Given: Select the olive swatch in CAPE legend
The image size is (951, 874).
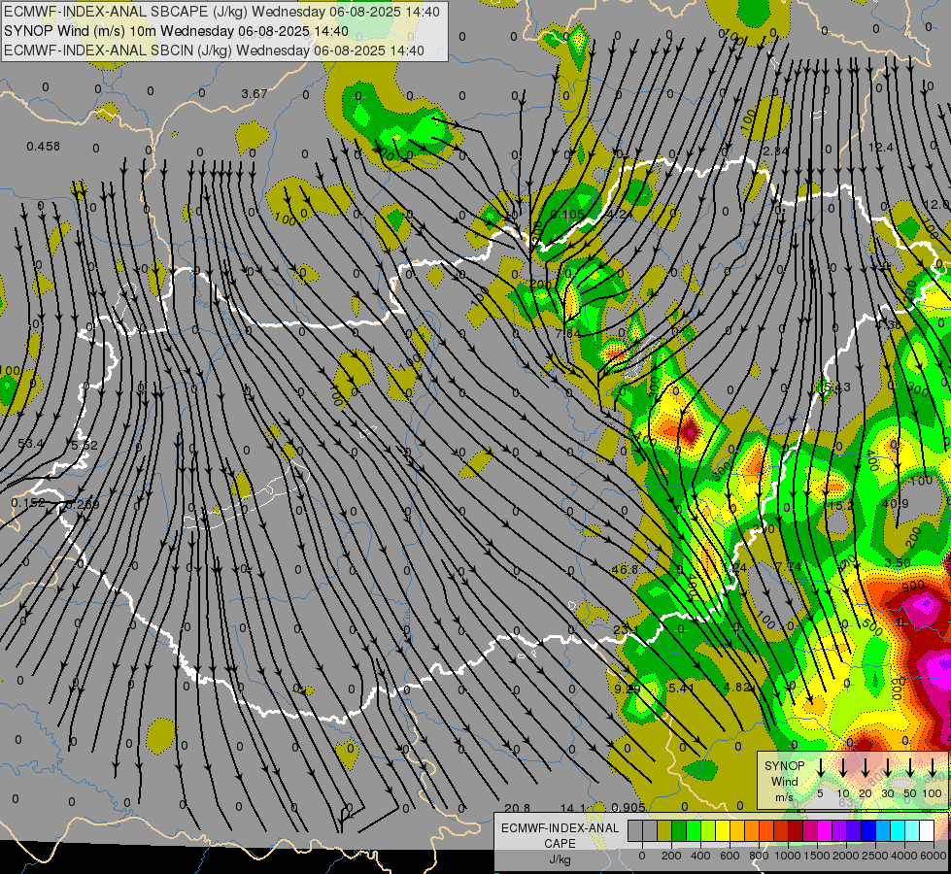Looking at the screenshot, I should click(664, 831).
